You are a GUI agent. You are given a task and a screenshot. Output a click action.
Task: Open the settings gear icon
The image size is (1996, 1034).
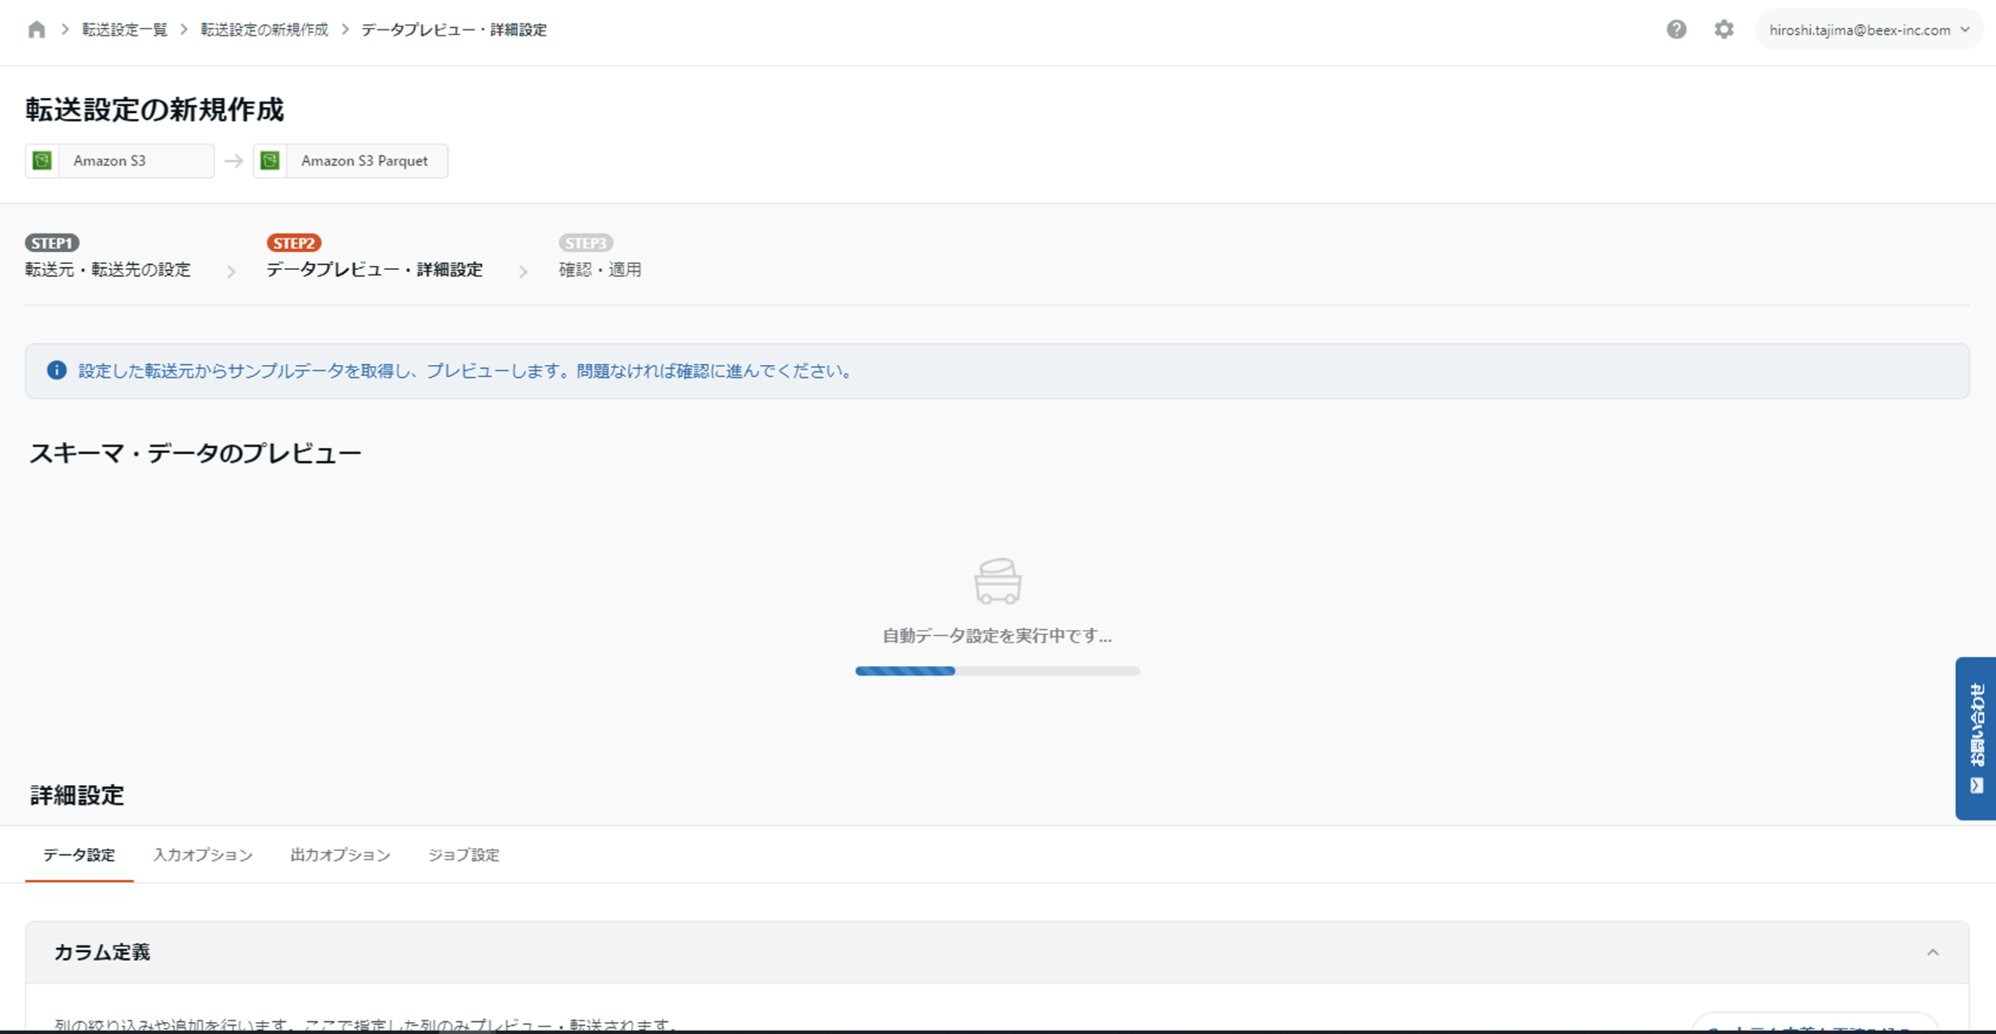tap(1723, 29)
